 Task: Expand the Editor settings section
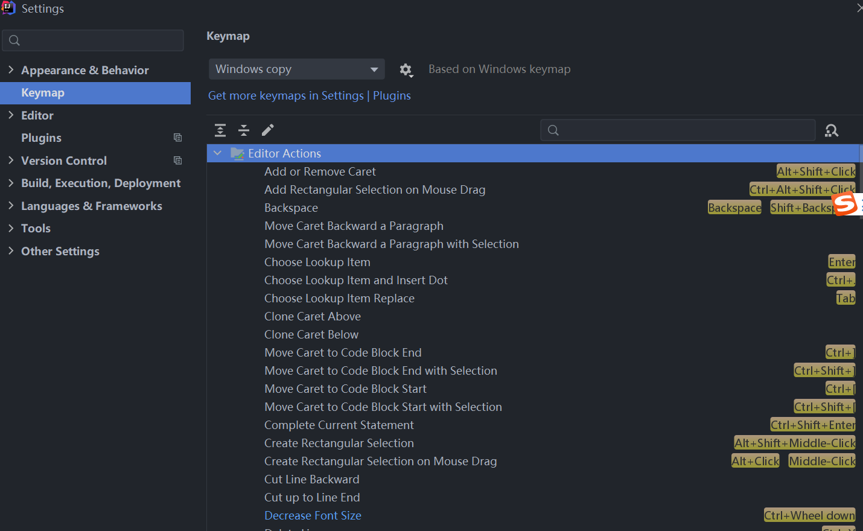tap(11, 115)
